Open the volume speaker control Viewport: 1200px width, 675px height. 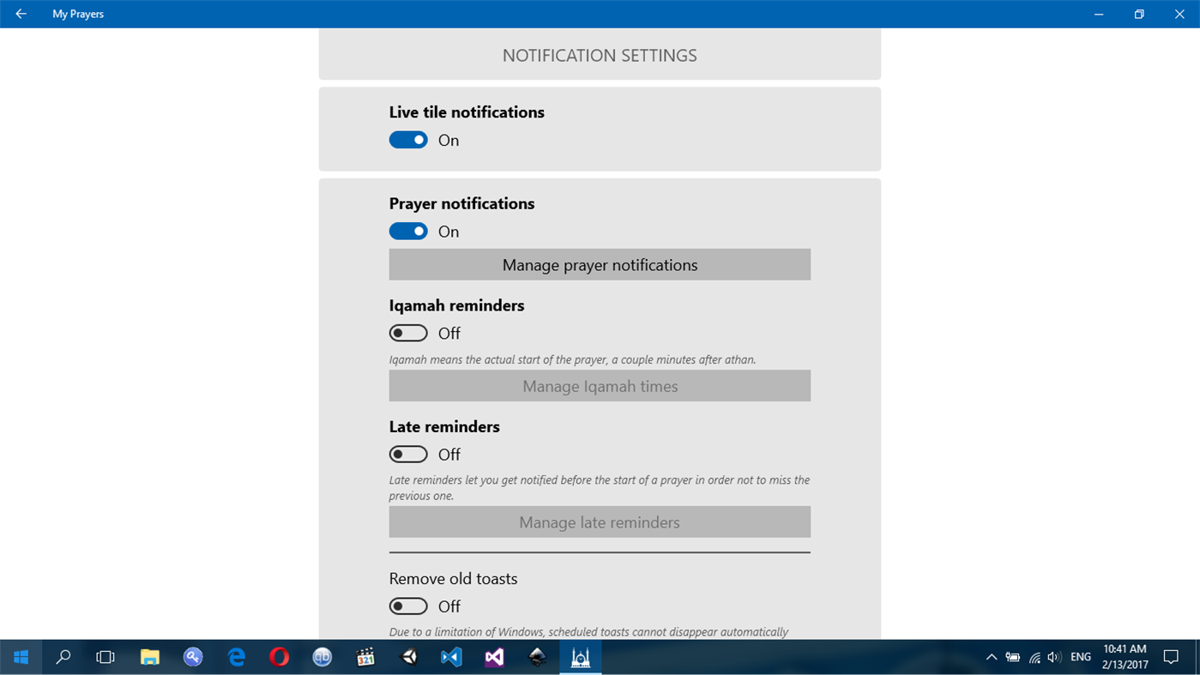coord(1054,657)
